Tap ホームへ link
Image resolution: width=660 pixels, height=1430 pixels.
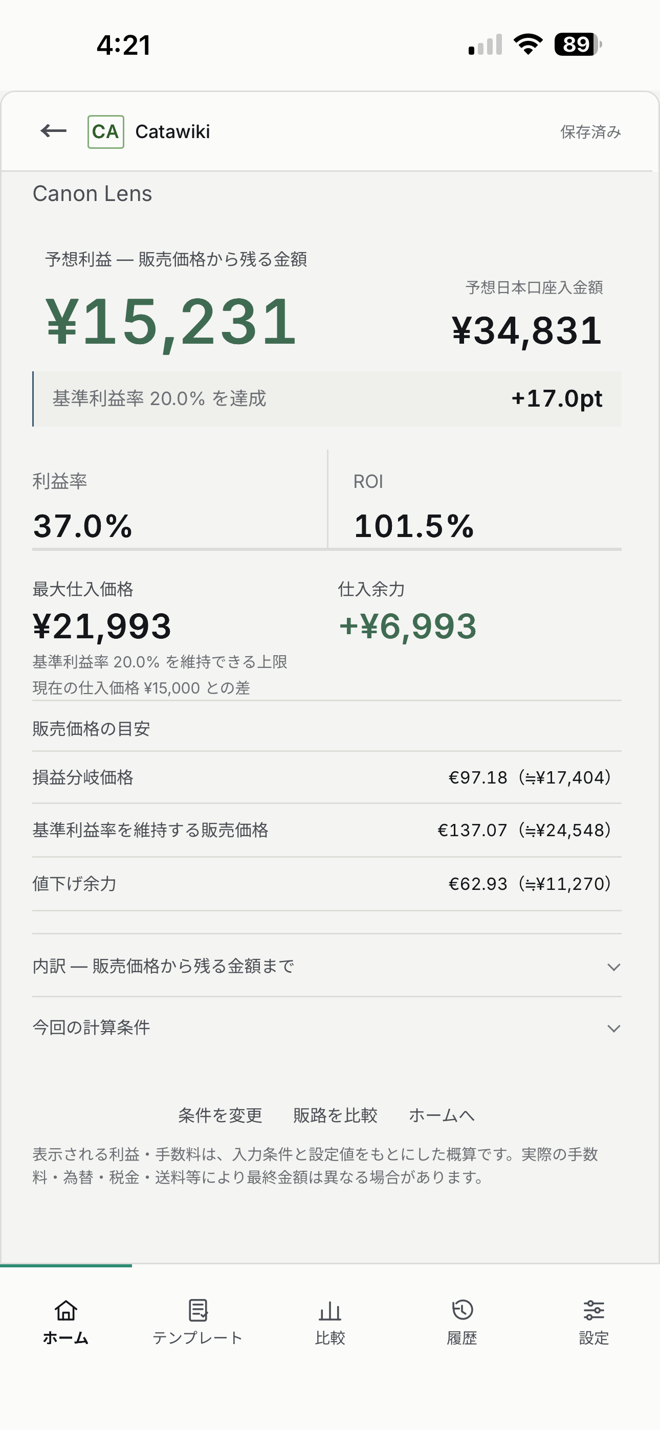click(x=442, y=1115)
